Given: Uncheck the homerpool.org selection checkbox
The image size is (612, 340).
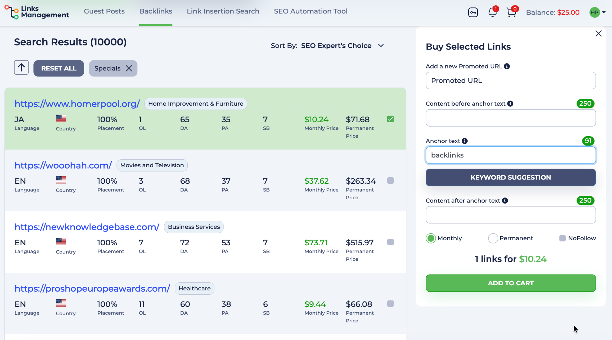Looking at the screenshot, I should [391, 119].
